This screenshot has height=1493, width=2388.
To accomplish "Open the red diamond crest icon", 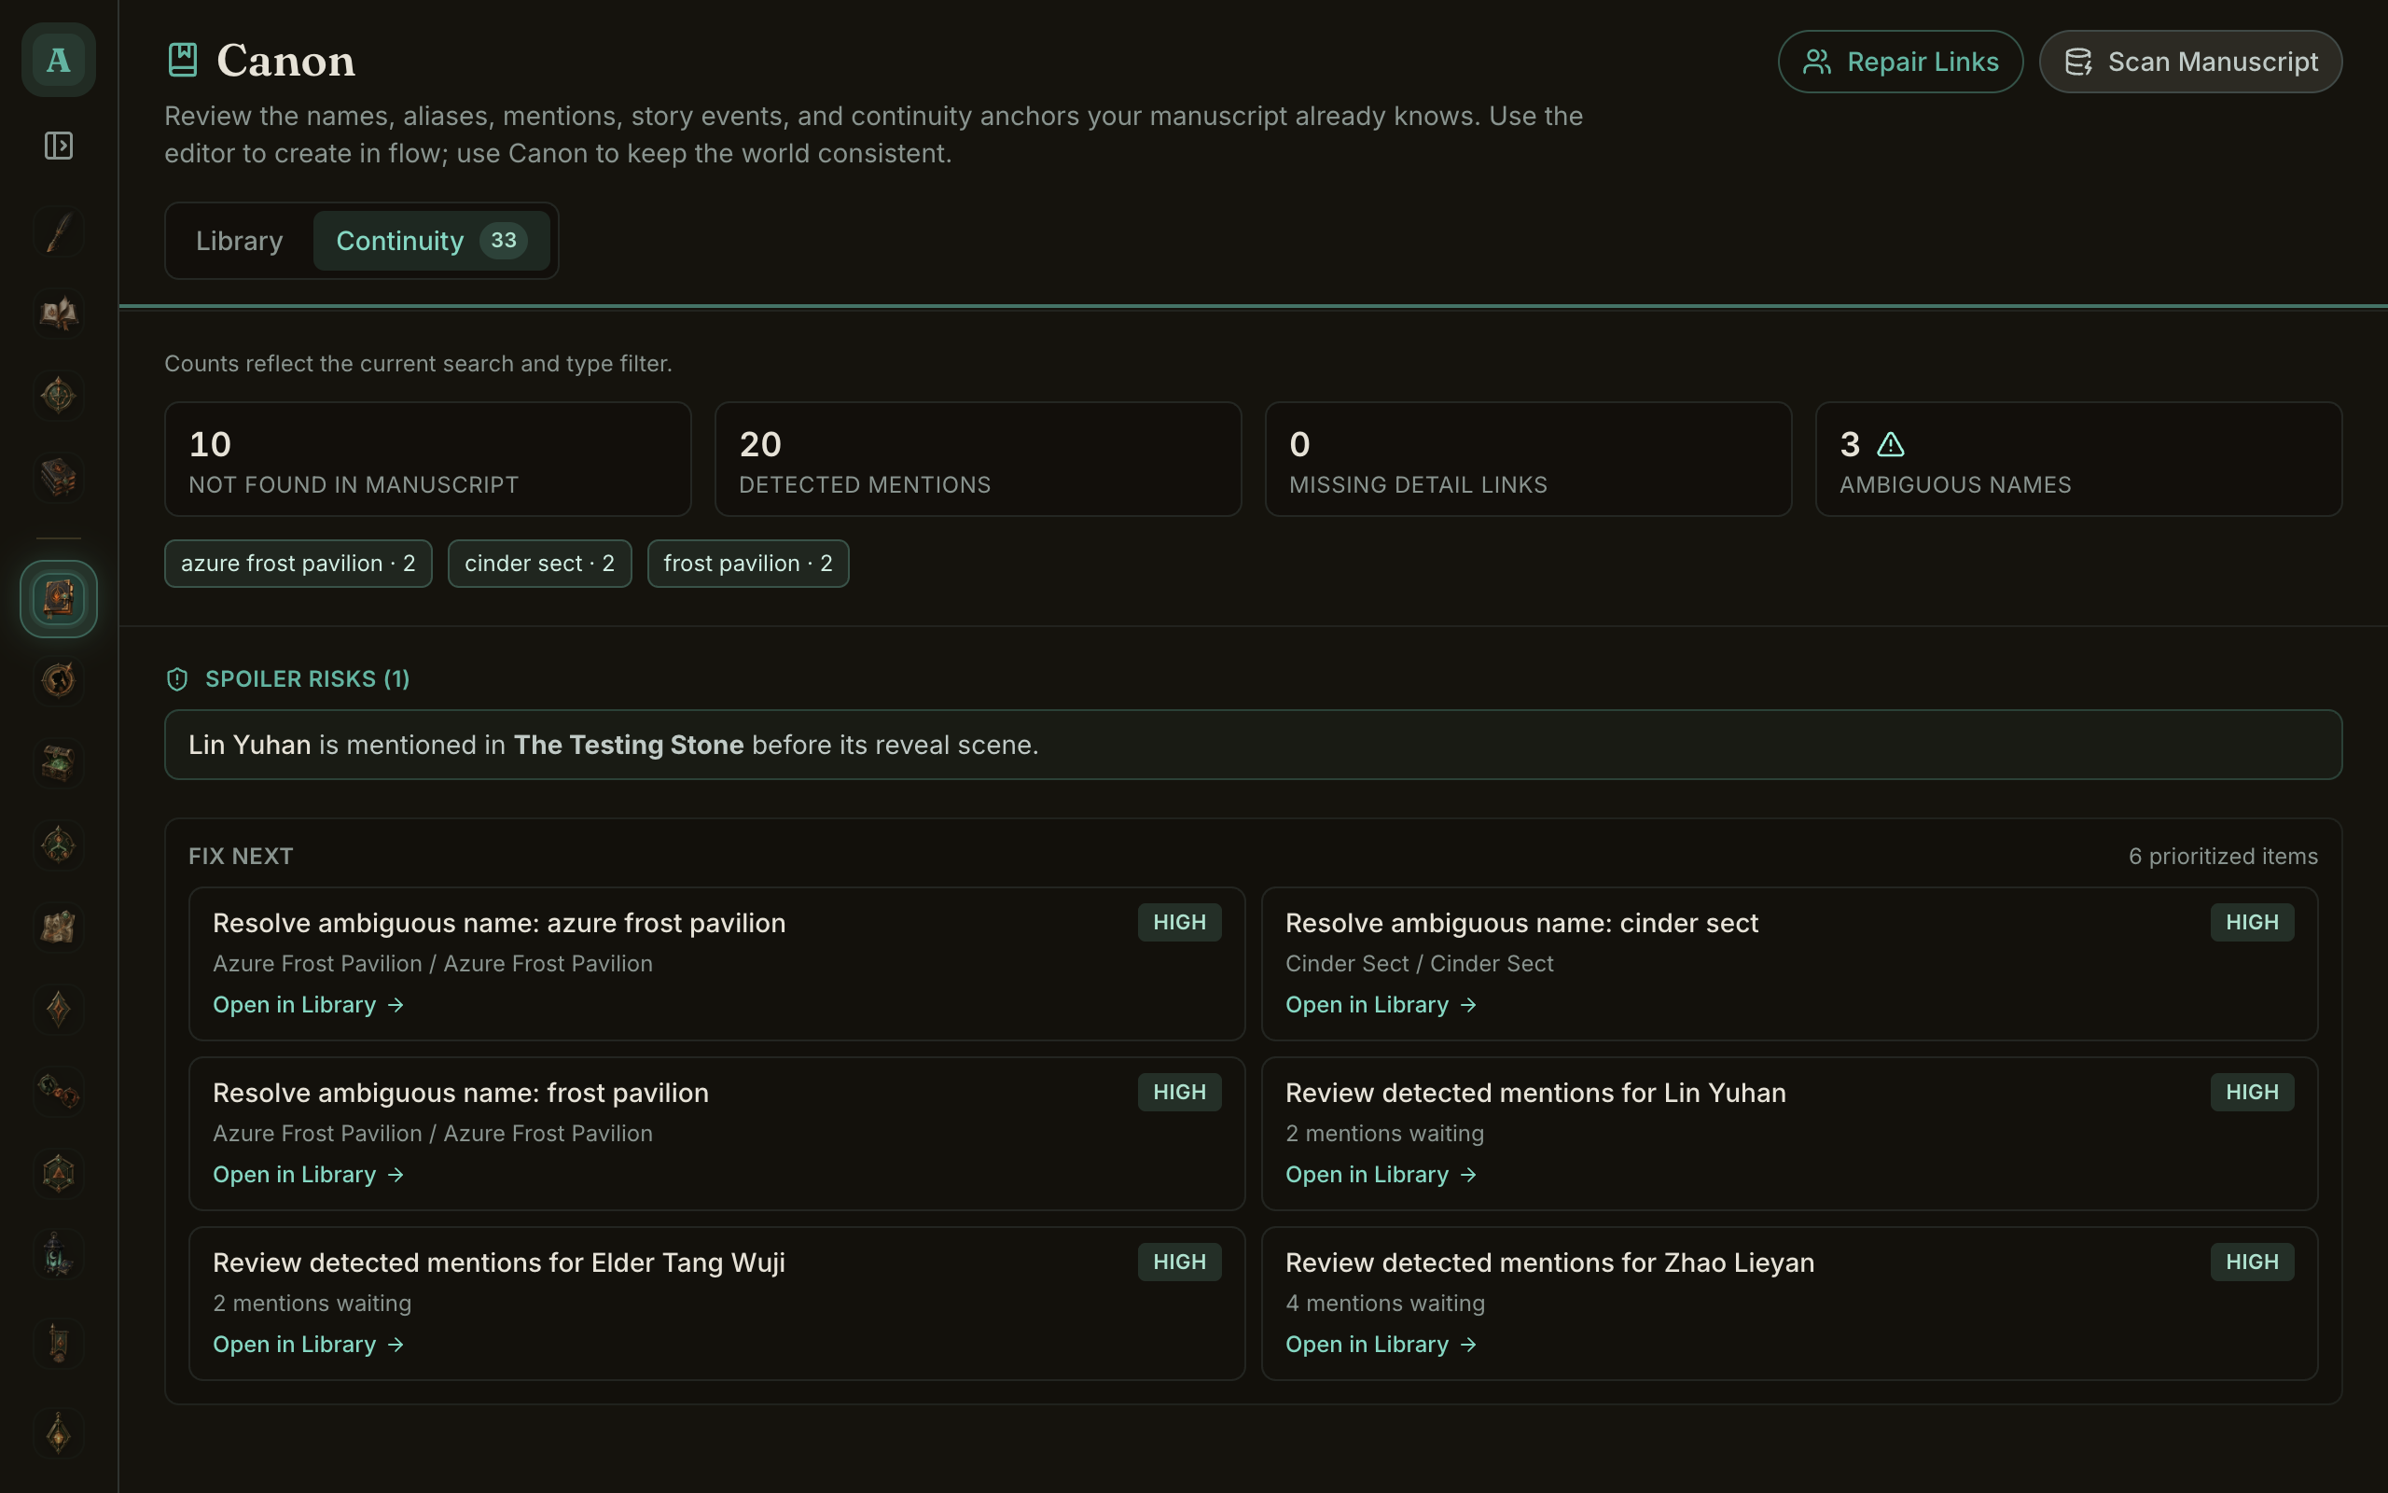I will (x=58, y=1009).
